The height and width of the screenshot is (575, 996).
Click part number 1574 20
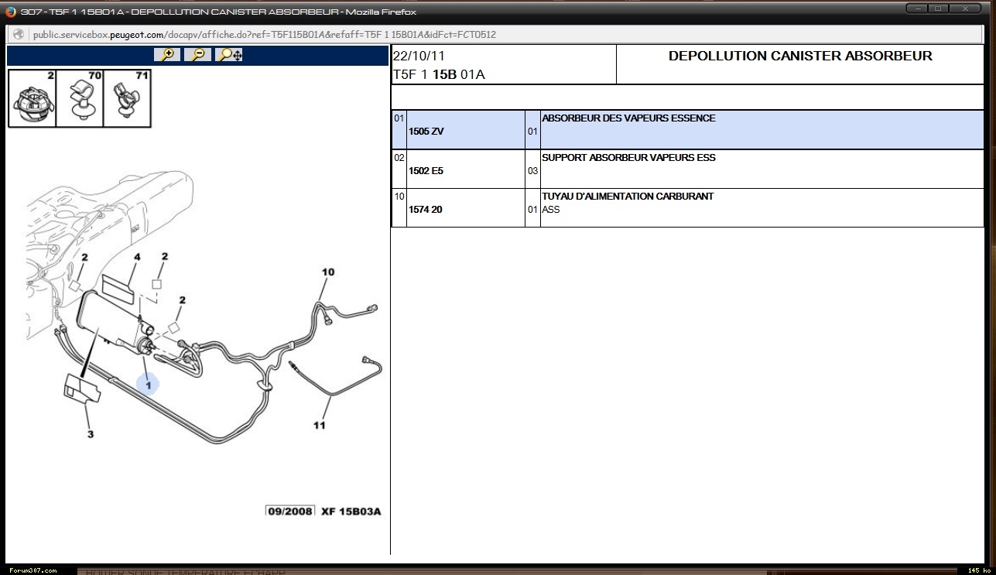(x=426, y=210)
